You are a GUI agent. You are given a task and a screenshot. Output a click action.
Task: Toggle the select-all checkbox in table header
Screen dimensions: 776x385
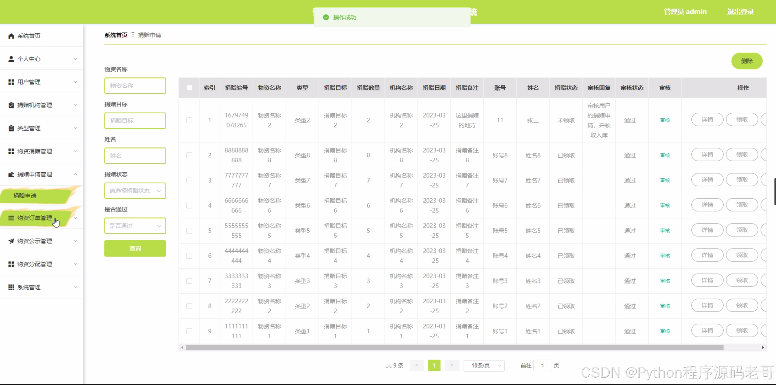tap(189, 88)
